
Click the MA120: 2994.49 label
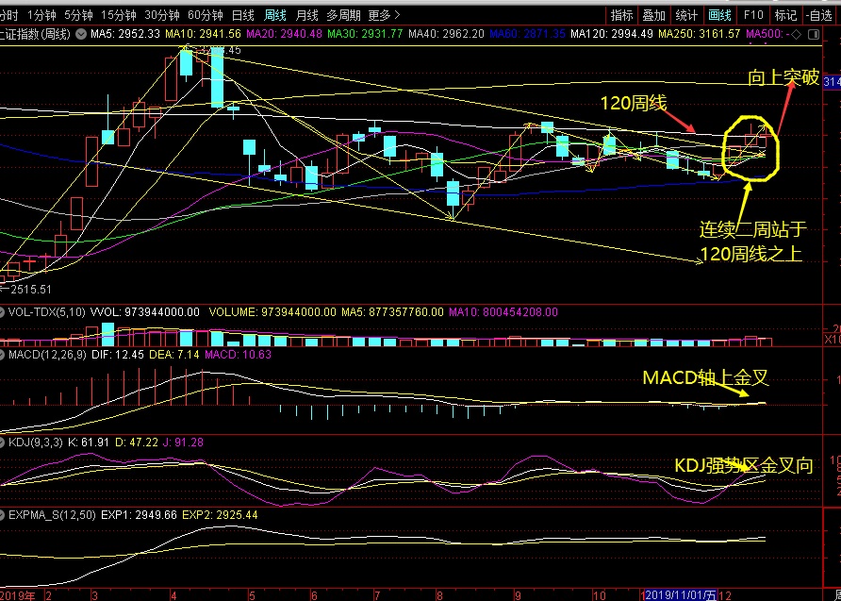612,34
